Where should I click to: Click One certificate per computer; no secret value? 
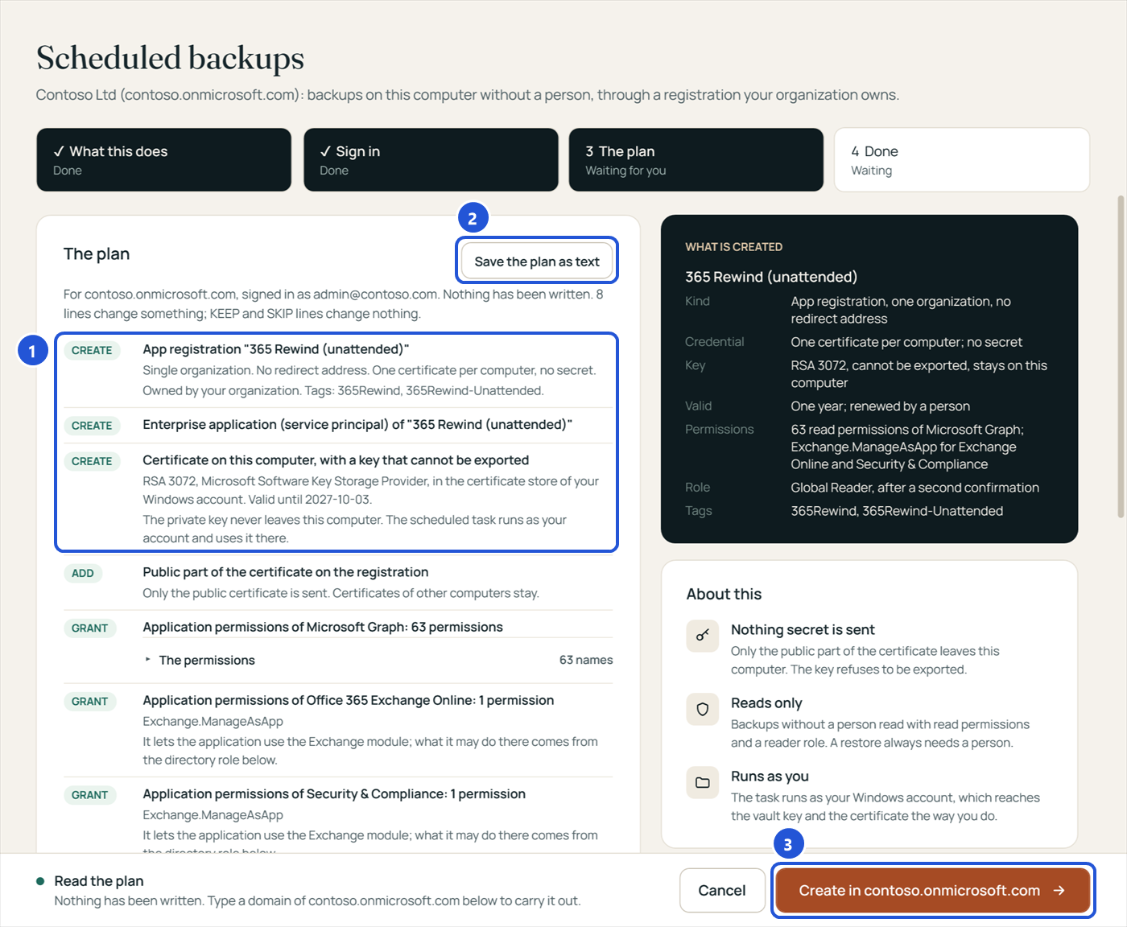906,342
